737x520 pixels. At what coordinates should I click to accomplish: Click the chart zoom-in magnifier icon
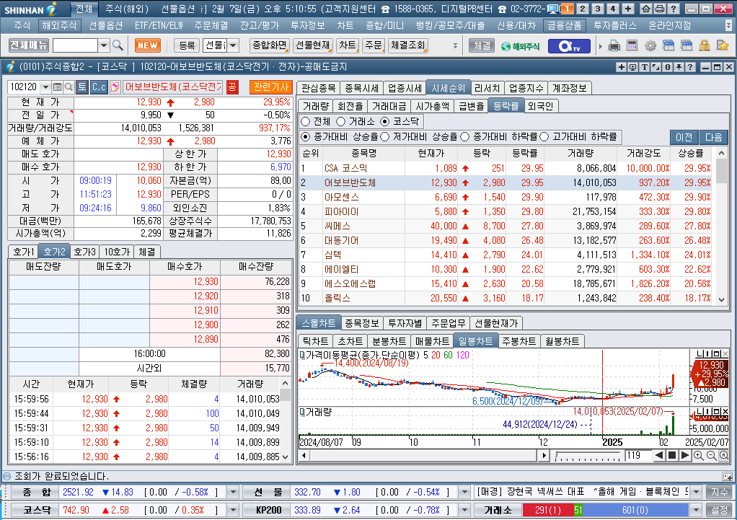[699, 455]
